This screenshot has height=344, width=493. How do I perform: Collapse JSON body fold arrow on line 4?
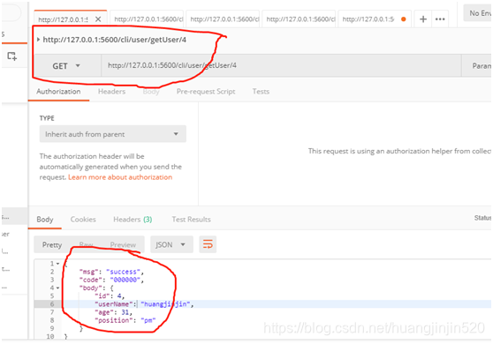click(57, 288)
